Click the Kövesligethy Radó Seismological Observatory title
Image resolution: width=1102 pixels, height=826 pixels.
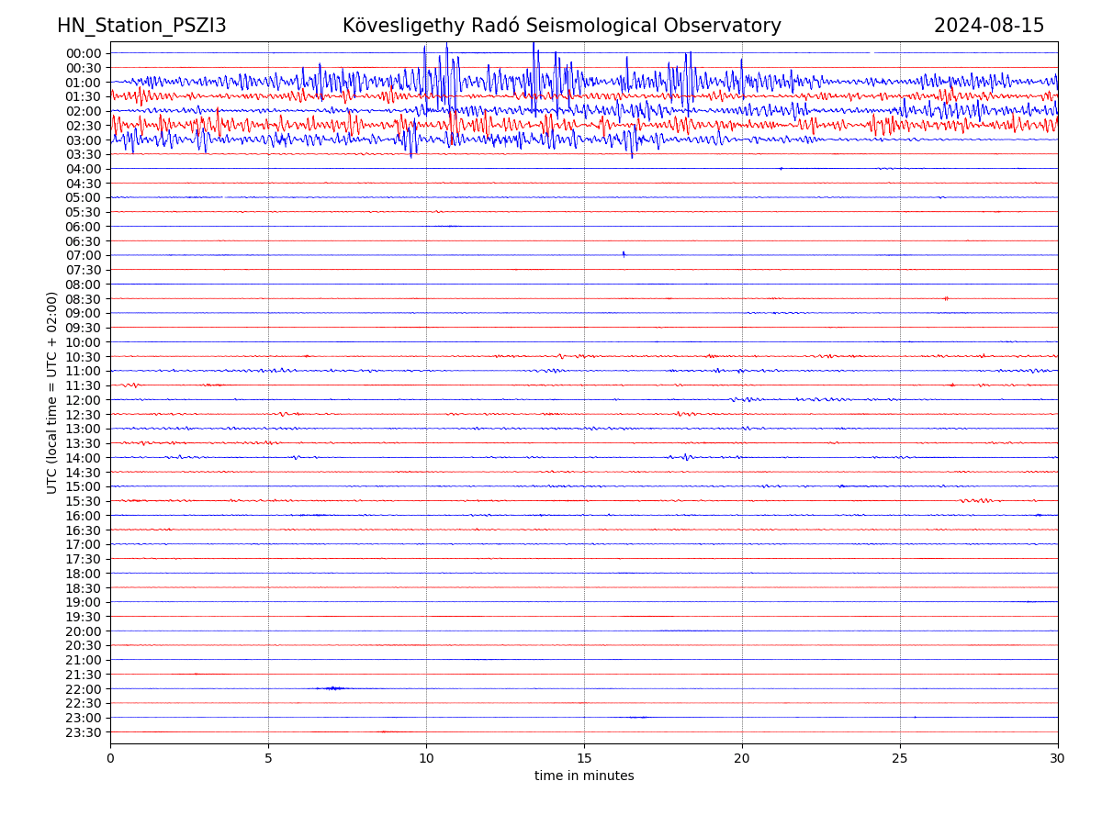pyautogui.click(x=561, y=26)
